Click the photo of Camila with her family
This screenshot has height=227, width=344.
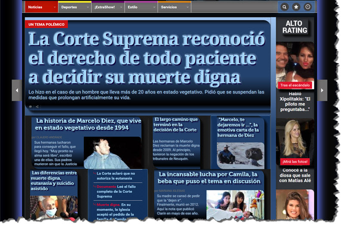point(235,205)
